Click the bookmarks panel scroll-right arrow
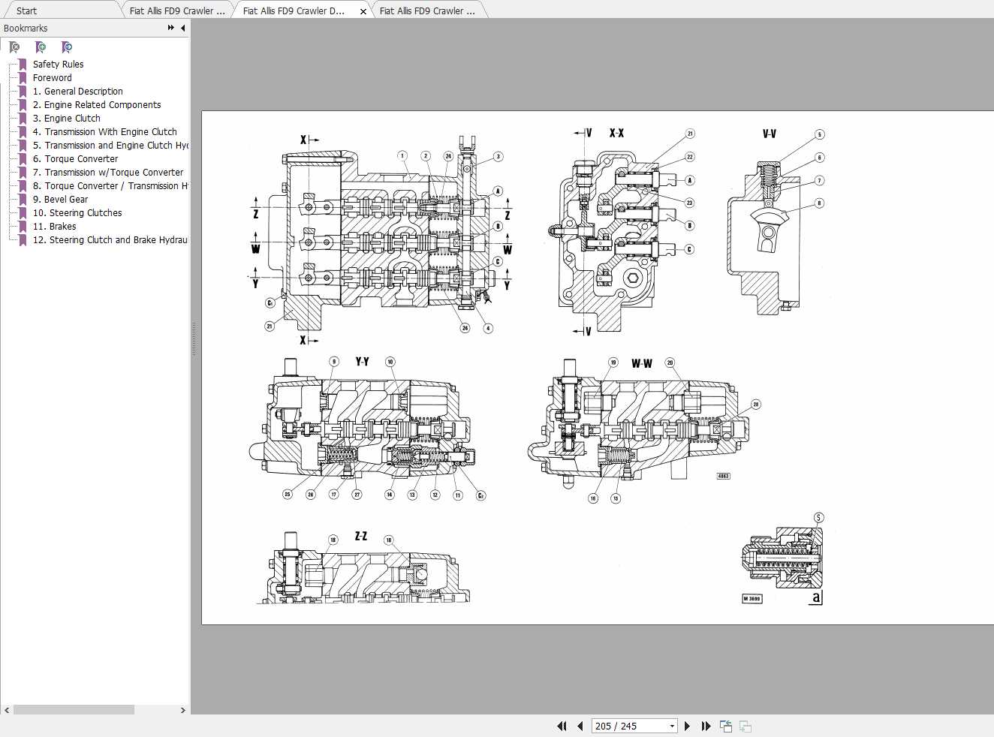Viewport: 994px width, 737px height. tap(182, 710)
